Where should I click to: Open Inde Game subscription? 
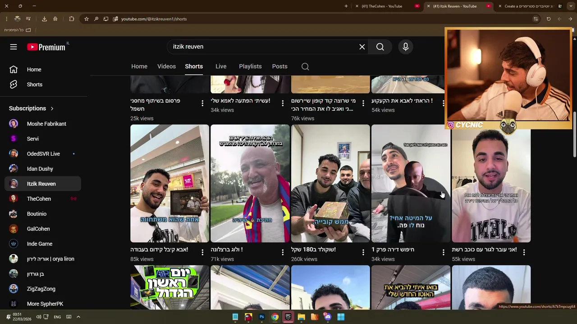43,244
